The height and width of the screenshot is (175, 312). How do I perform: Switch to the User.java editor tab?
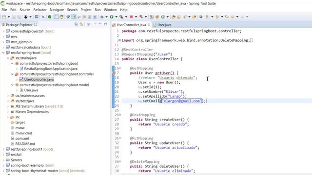(162, 25)
